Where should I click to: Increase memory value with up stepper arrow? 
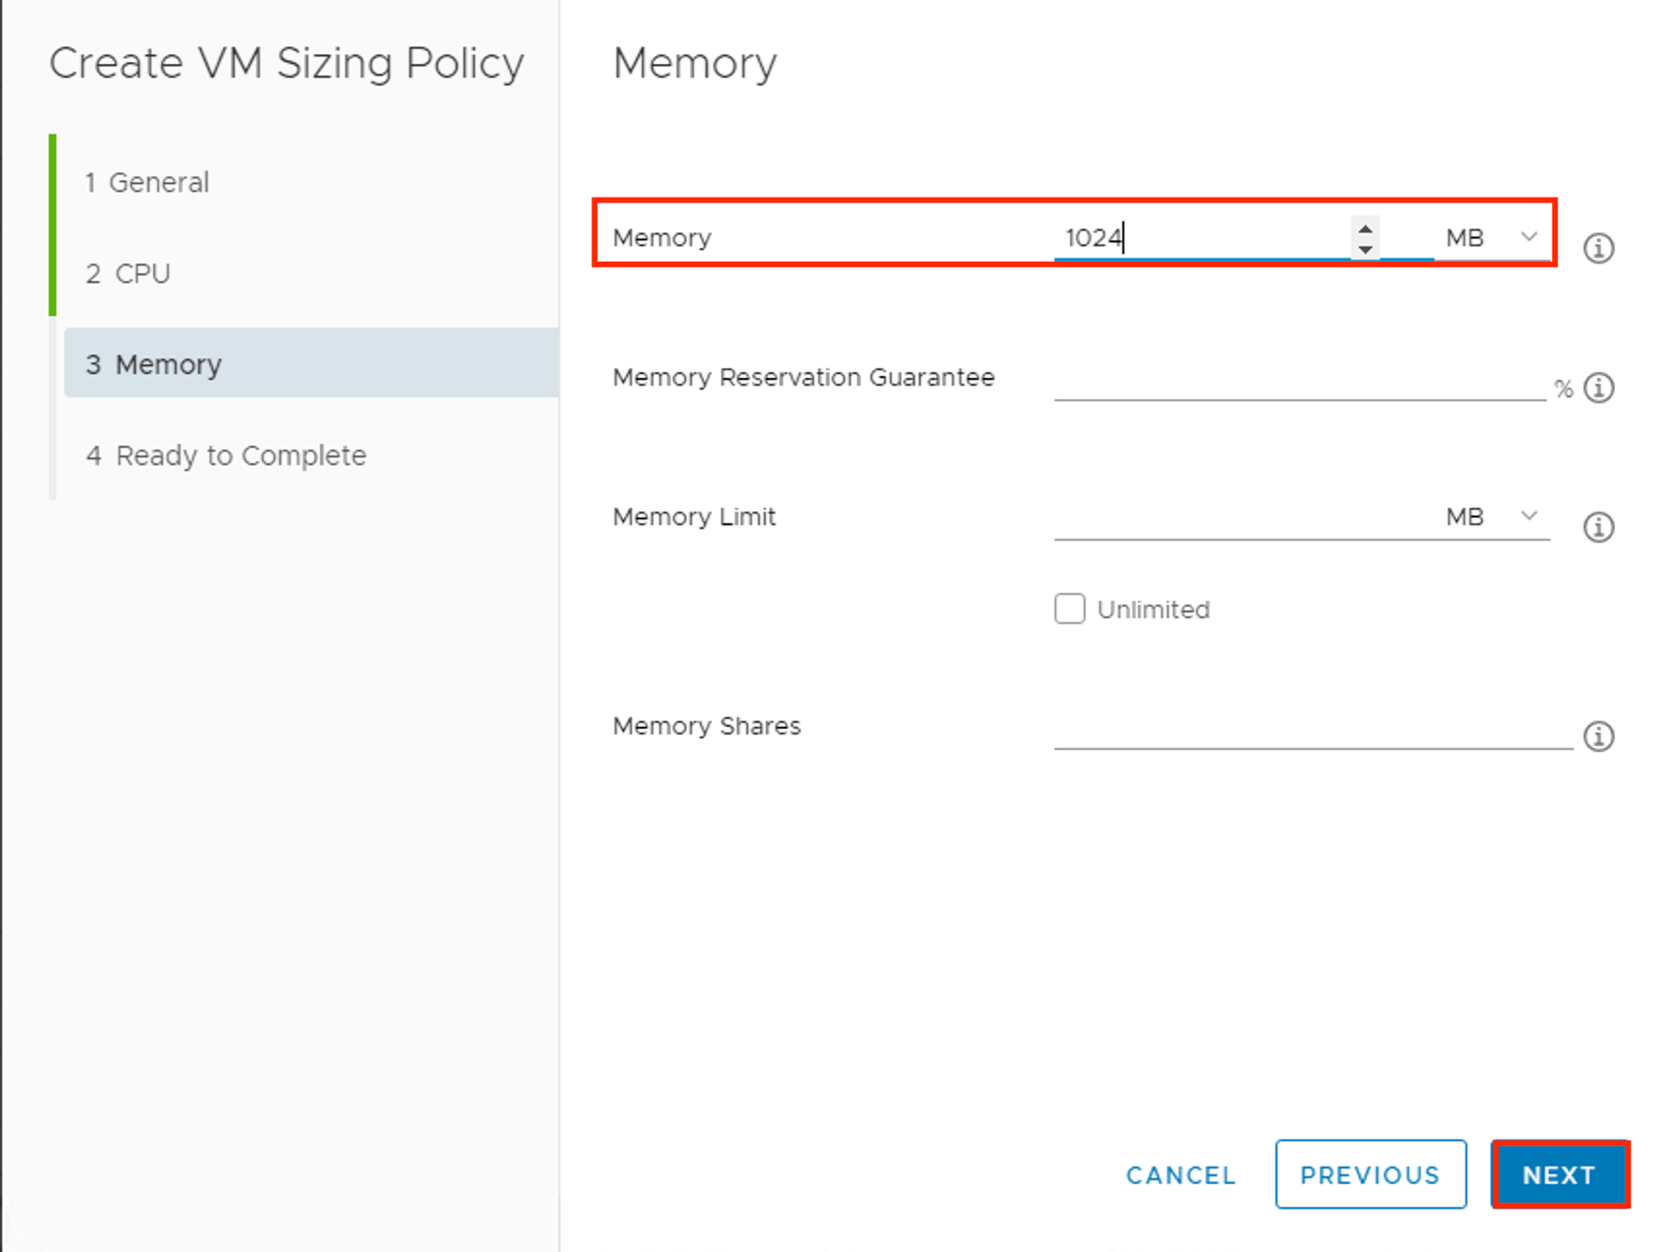1365,229
